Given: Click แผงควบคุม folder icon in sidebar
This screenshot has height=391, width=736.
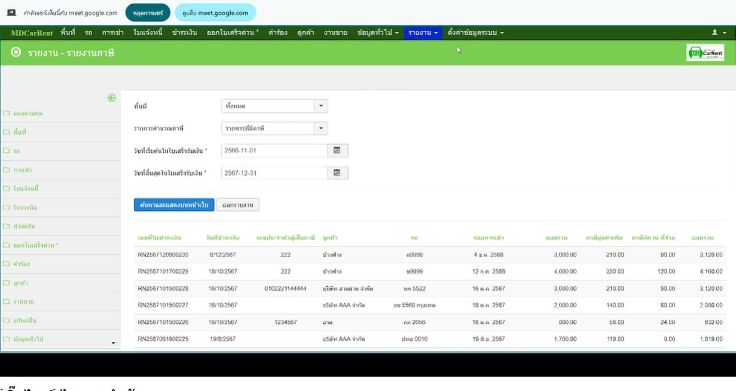Looking at the screenshot, I should pos(6,113).
